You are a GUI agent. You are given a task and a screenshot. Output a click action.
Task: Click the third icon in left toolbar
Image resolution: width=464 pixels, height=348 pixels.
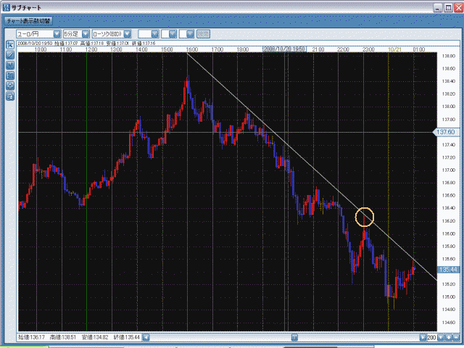[x=10, y=65]
